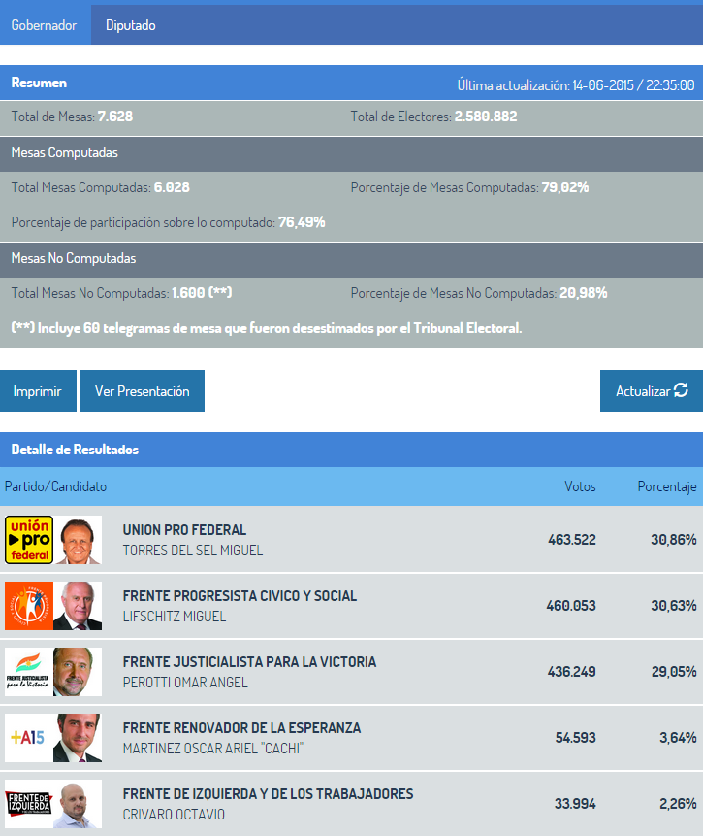Click the Frente de Izquierda logo
Image resolution: width=703 pixels, height=836 pixels.
tap(29, 804)
